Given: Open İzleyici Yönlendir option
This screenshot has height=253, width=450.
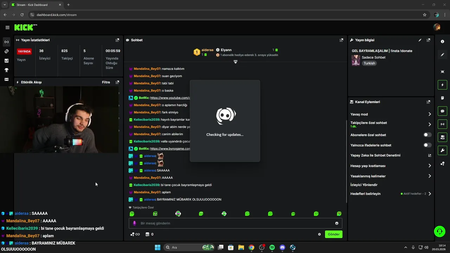Looking at the screenshot, I should tap(364, 185).
